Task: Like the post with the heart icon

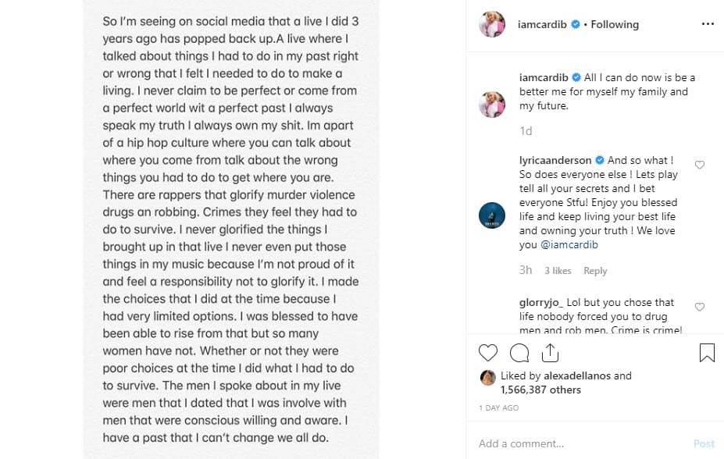Action: click(488, 353)
